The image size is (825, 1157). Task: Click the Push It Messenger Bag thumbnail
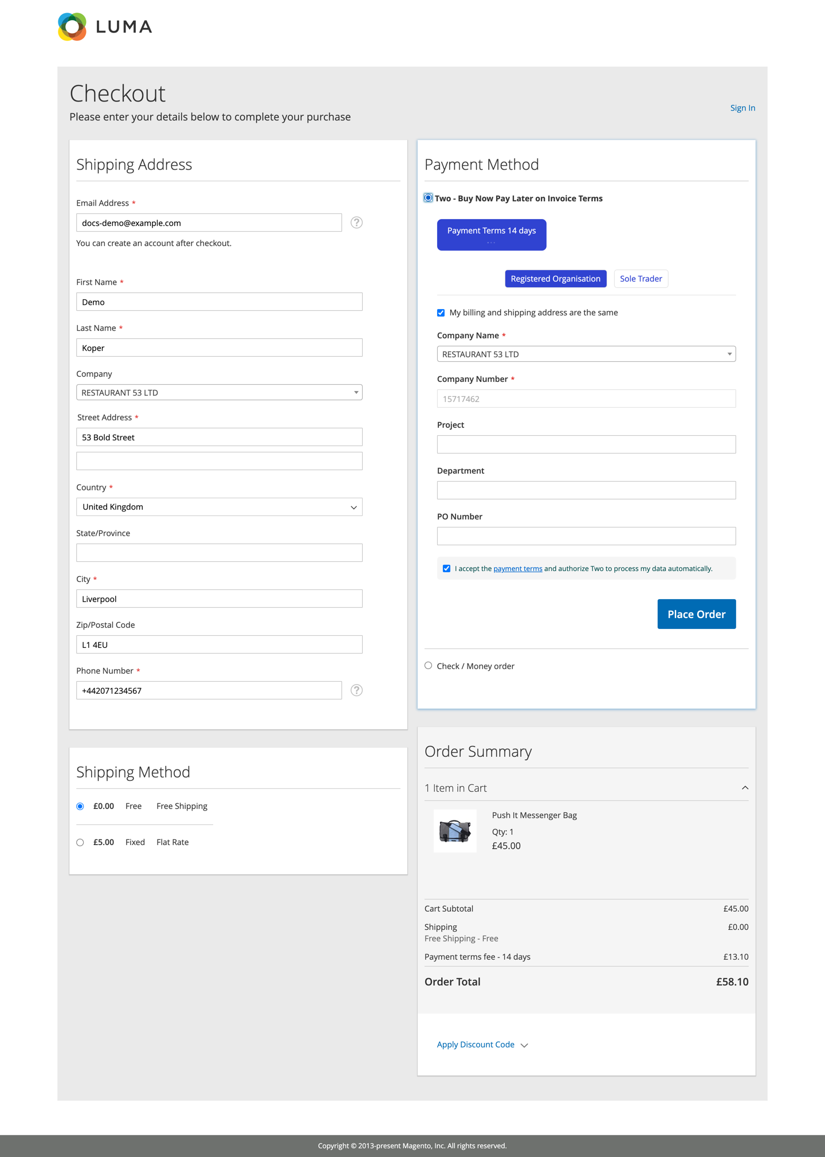pyautogui.click(x=455, y=831)
